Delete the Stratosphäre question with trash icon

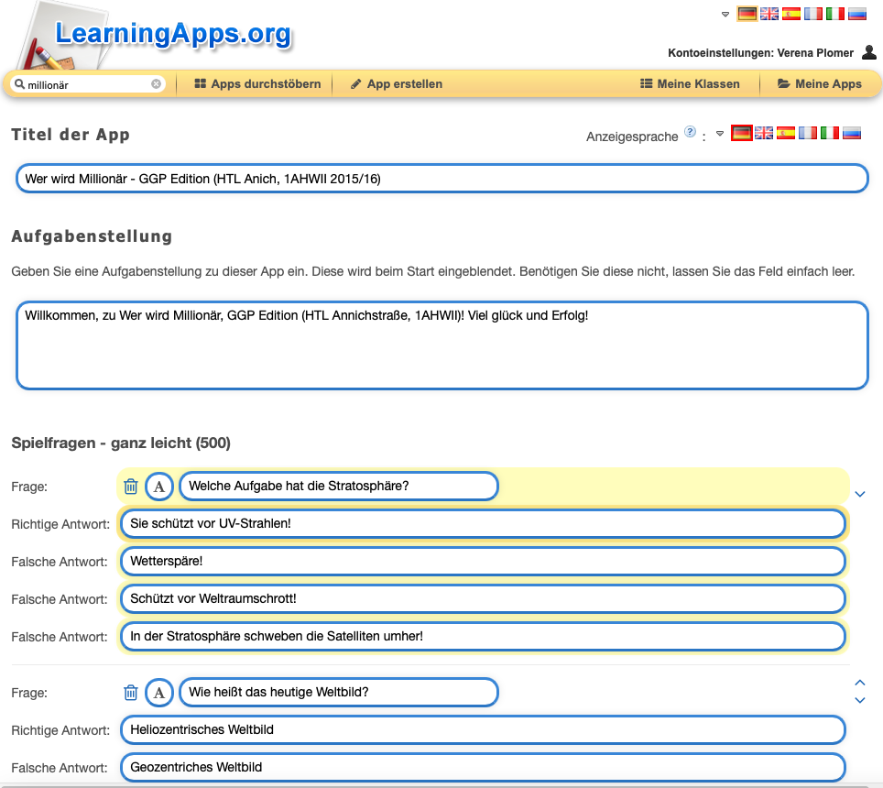131,487
